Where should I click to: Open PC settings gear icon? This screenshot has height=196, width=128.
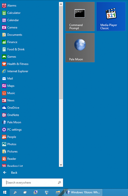[x=4, y=130]
